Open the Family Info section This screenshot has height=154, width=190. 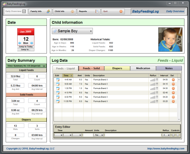tap(40, 11)
